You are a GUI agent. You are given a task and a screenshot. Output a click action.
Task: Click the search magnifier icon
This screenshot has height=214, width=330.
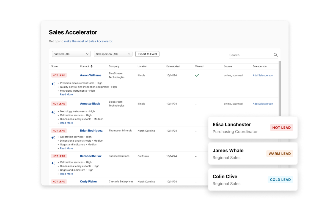coord(276,55)
